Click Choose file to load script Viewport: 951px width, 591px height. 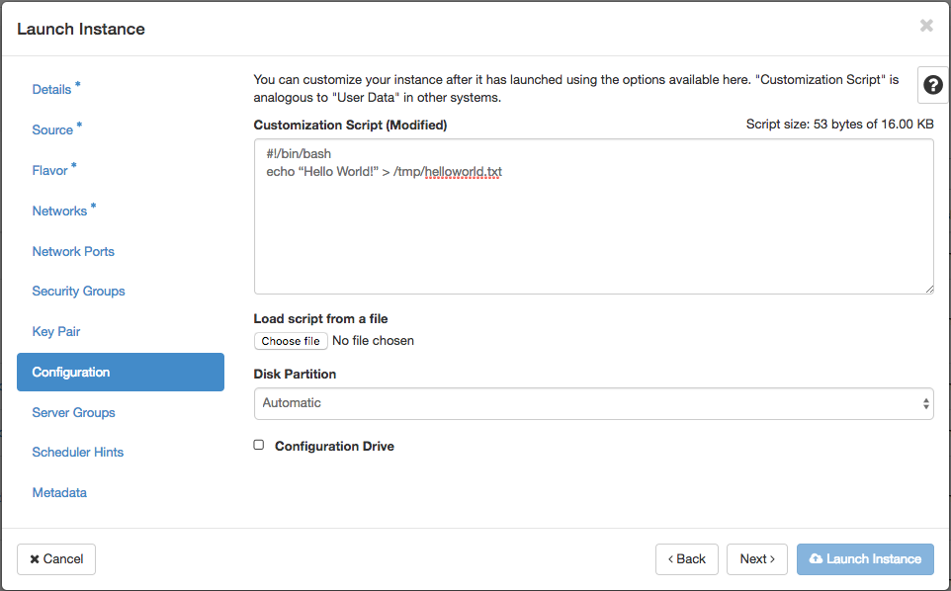click(x=291, y=341)
